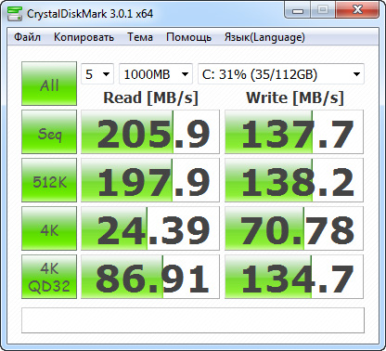
Task: Open the Файл menu
Action: tap(27, 37)
